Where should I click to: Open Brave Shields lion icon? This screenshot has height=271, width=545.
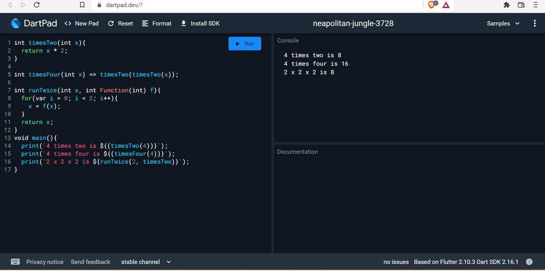click(x=432, y=5)
